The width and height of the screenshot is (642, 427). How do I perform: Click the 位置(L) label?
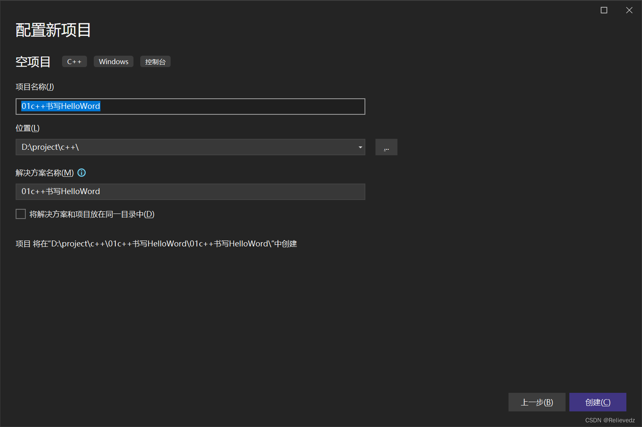[x=27, y=128]
